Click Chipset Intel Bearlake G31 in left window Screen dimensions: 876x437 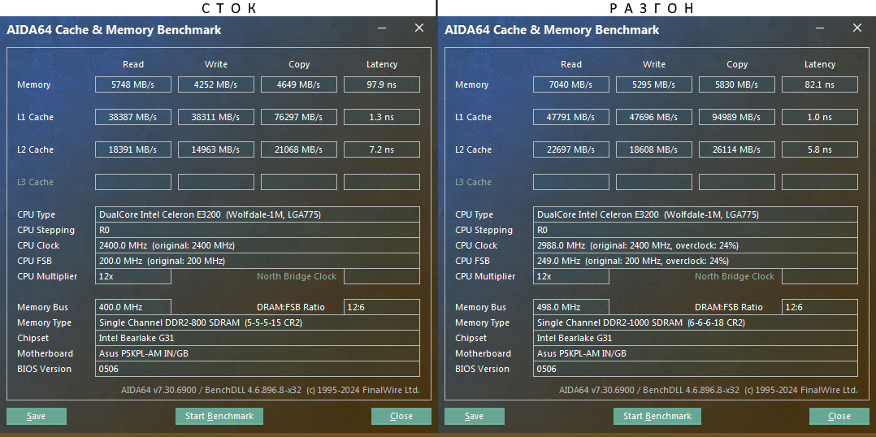[x=258, y=338]
